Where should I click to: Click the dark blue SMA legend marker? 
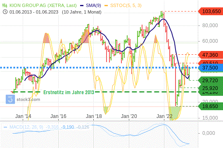coord(82,5)
